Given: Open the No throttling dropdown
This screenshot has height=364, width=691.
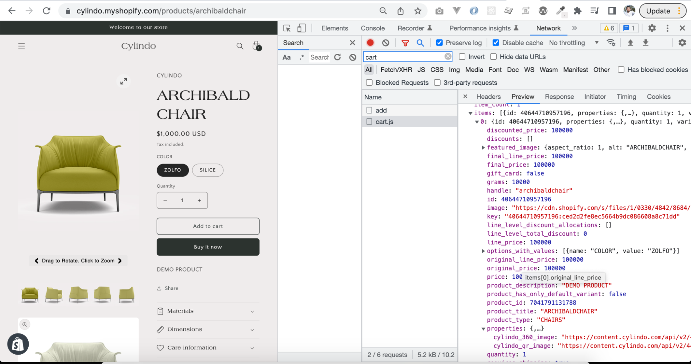Looking at the screenshot, I should point(574,43).
